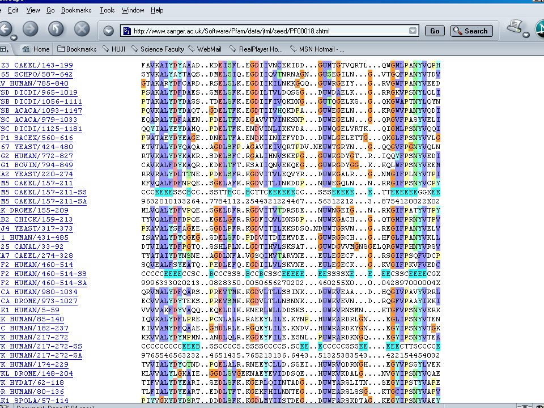This screenshot has height=408, width=544.
Task: Follow the CAEEL/157-211-SS link
Action: (x=44, y=192)
